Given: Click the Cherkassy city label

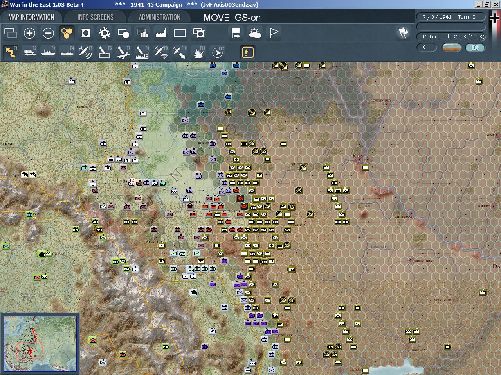Looking at the screenshot, I should point(403,217).
